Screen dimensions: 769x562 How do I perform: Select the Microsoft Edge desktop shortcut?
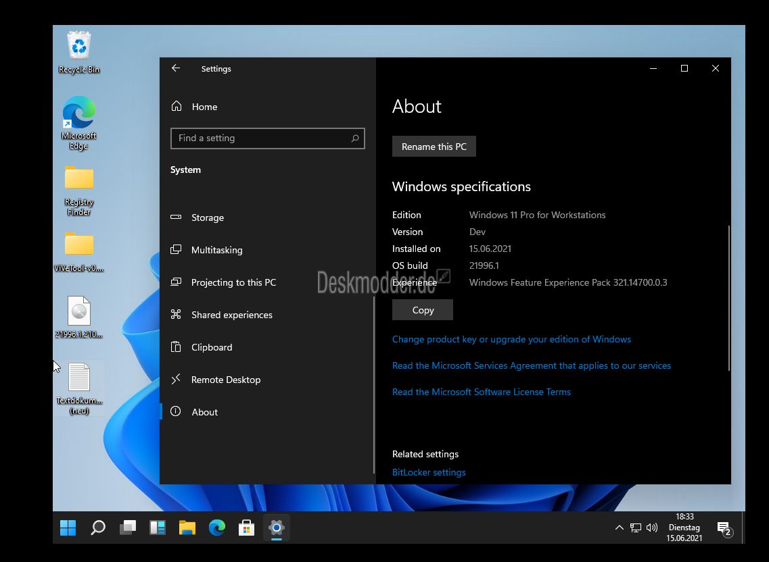point(79,123)
